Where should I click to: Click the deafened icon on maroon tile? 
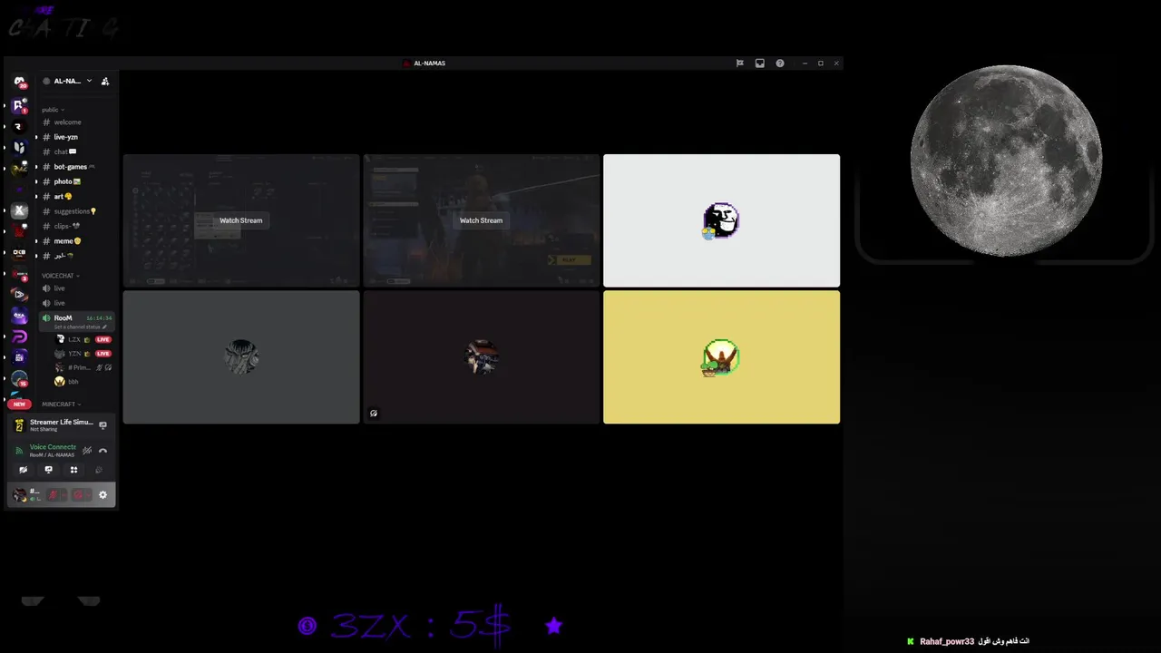[x=374, y=414]
